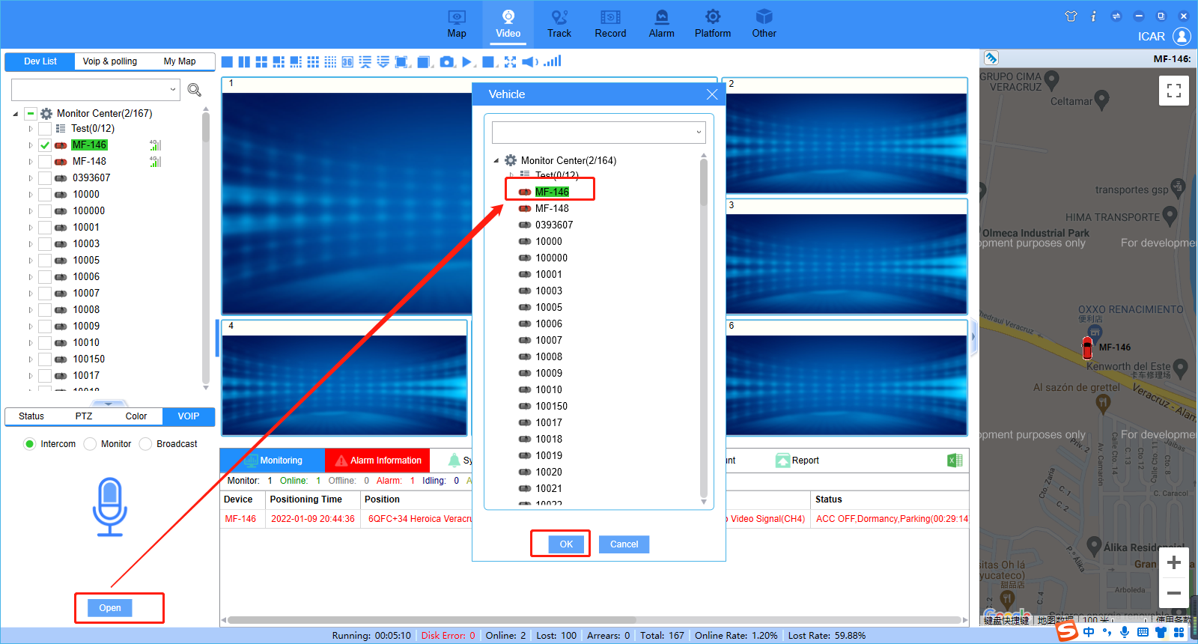This screenshot has height=644, width=1198.
Task: Select the Monitor radio button
Action: pos(90,444)
